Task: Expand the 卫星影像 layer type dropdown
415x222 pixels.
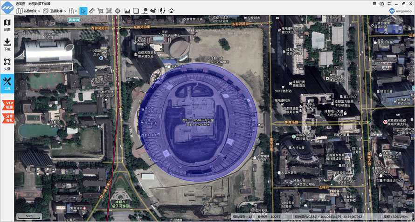Action: point(55,11)
